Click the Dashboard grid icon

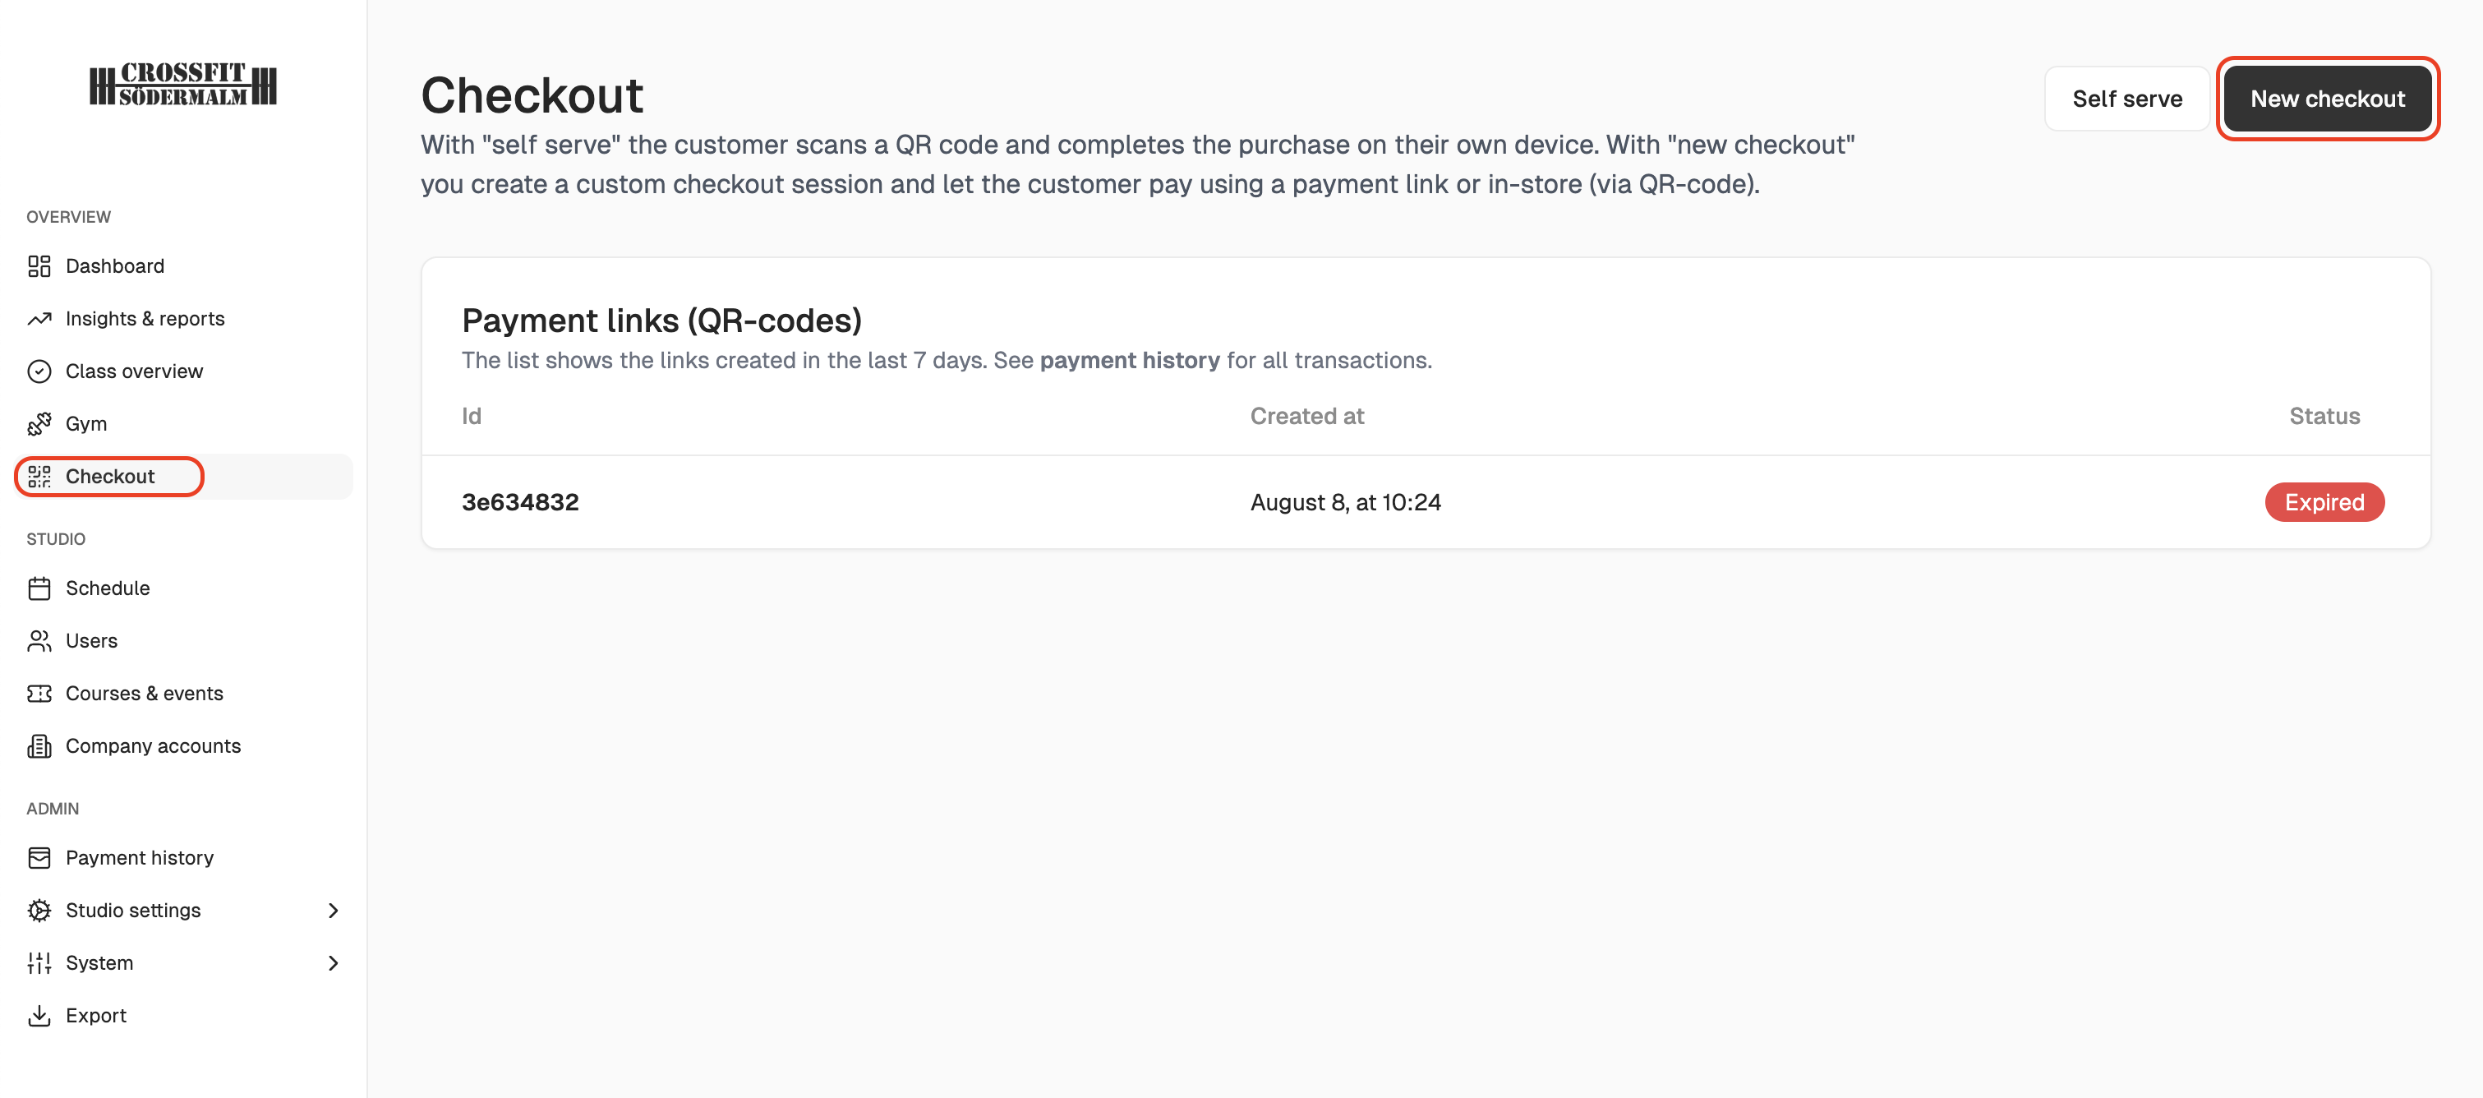point(39,266)
